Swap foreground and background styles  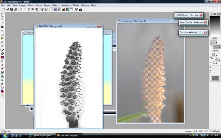coord(212,45)
